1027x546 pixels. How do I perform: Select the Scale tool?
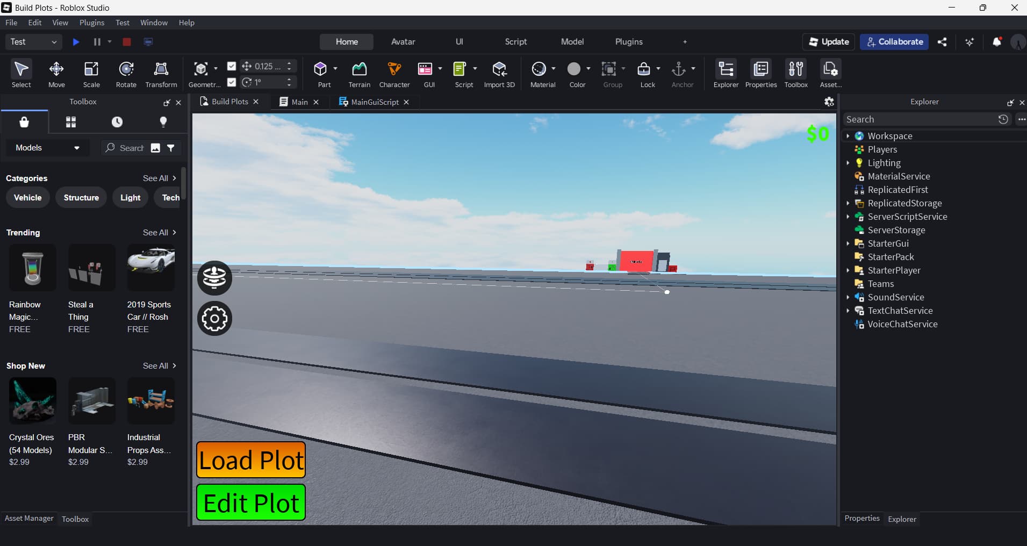tap(91, 74)
